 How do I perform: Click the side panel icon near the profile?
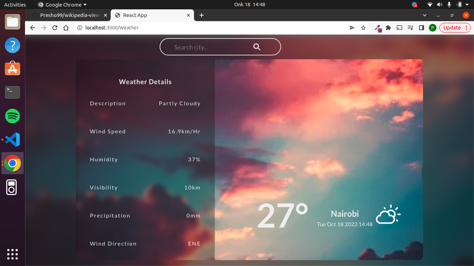[421, 28]
